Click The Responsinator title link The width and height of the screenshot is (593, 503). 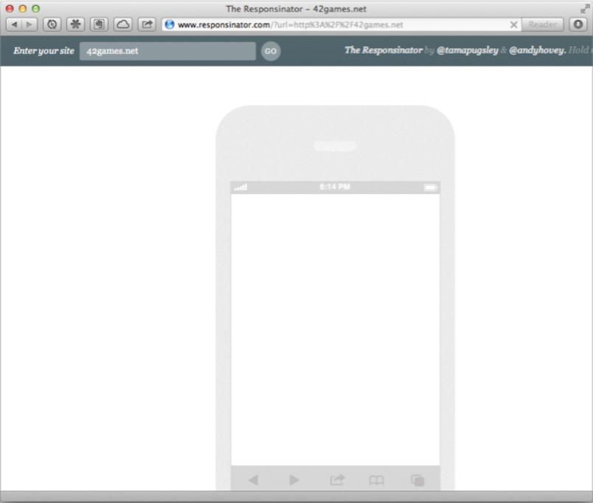(384, 51)
